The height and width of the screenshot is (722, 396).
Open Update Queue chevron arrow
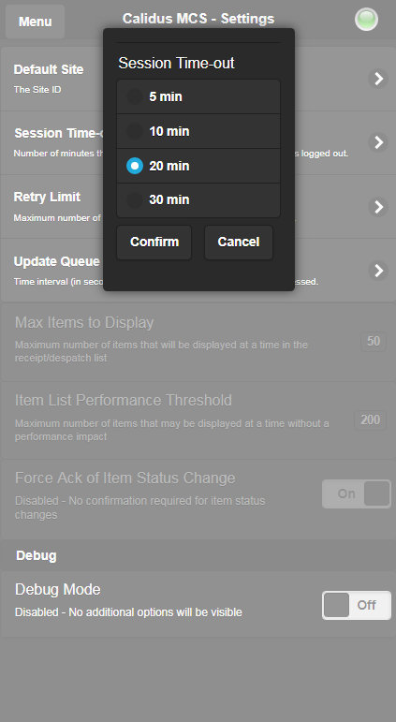[378, 271]
